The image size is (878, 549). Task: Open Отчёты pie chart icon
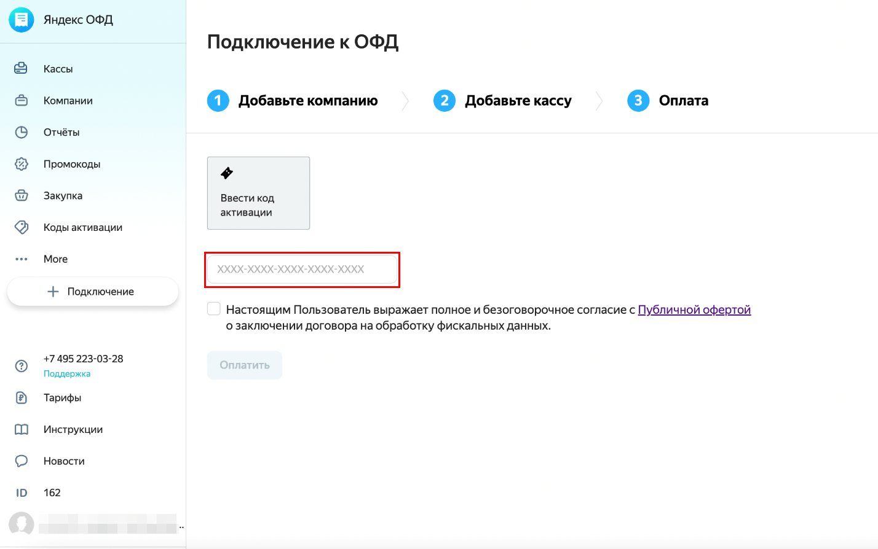pos(22,132)
